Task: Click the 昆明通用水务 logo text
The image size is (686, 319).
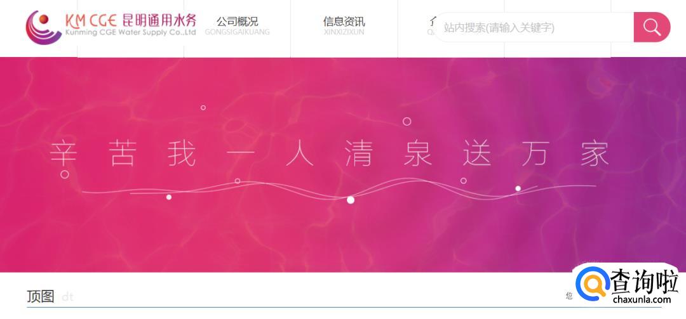Action: pyautogui.click(x=159, y=20)
